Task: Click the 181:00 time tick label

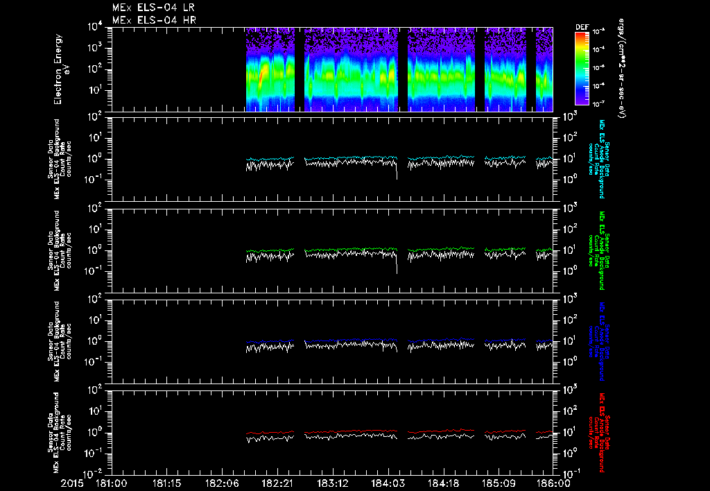Action: [x=111, y=483]
